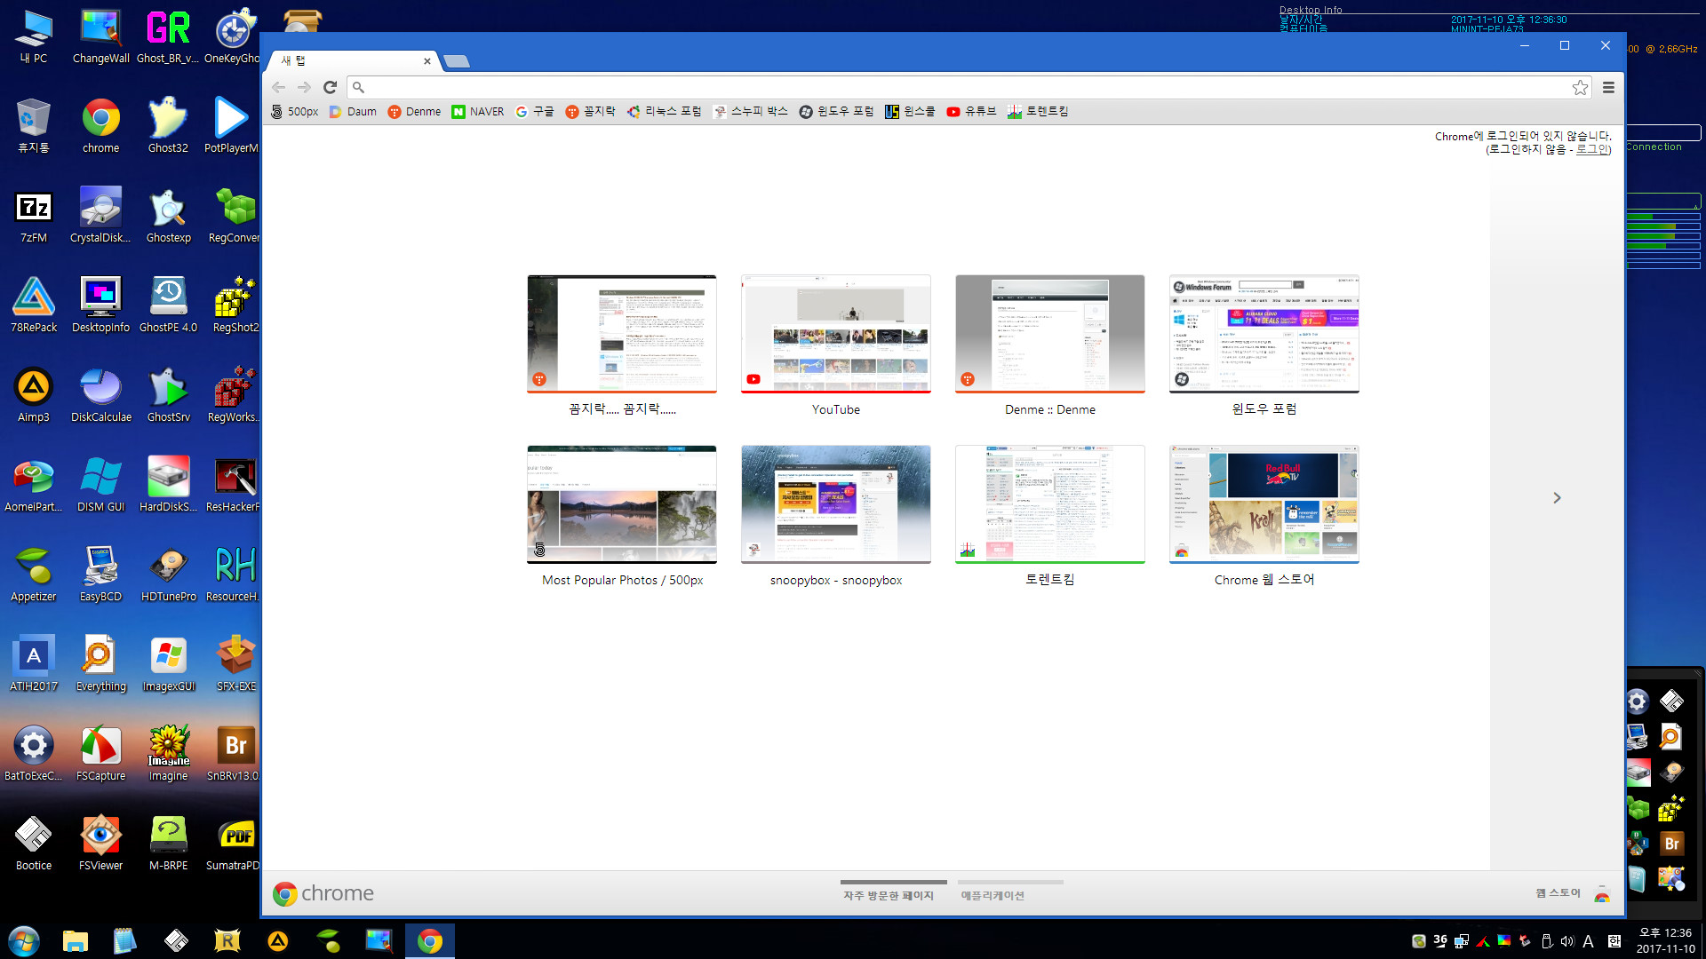The height and width of the screenshot is (959, 1706).
Task: Open the Bootice desktop icon
Action: click(x=34, y=844)
